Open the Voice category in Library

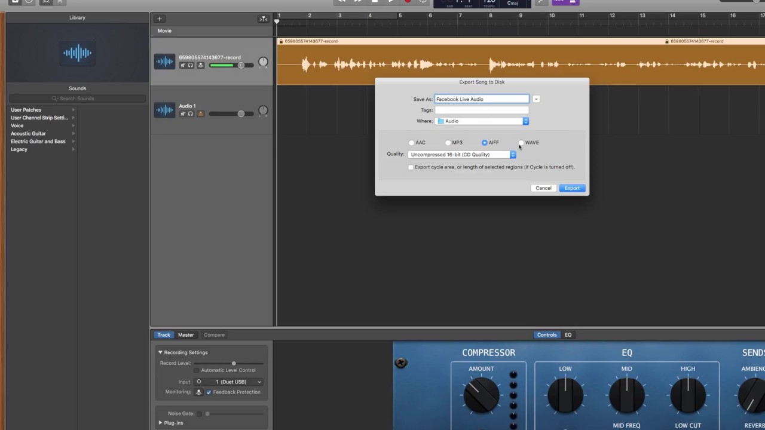pos(42,125)
